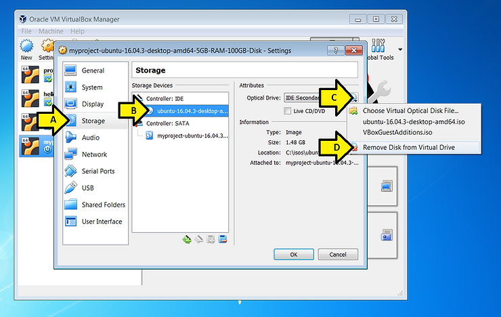This screenshot has height=317, width=501.
Task: Select the first VM in Manager list
Action: pos(37,75)
